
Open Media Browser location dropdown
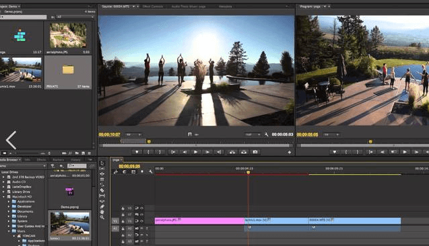tap(23, 166)
